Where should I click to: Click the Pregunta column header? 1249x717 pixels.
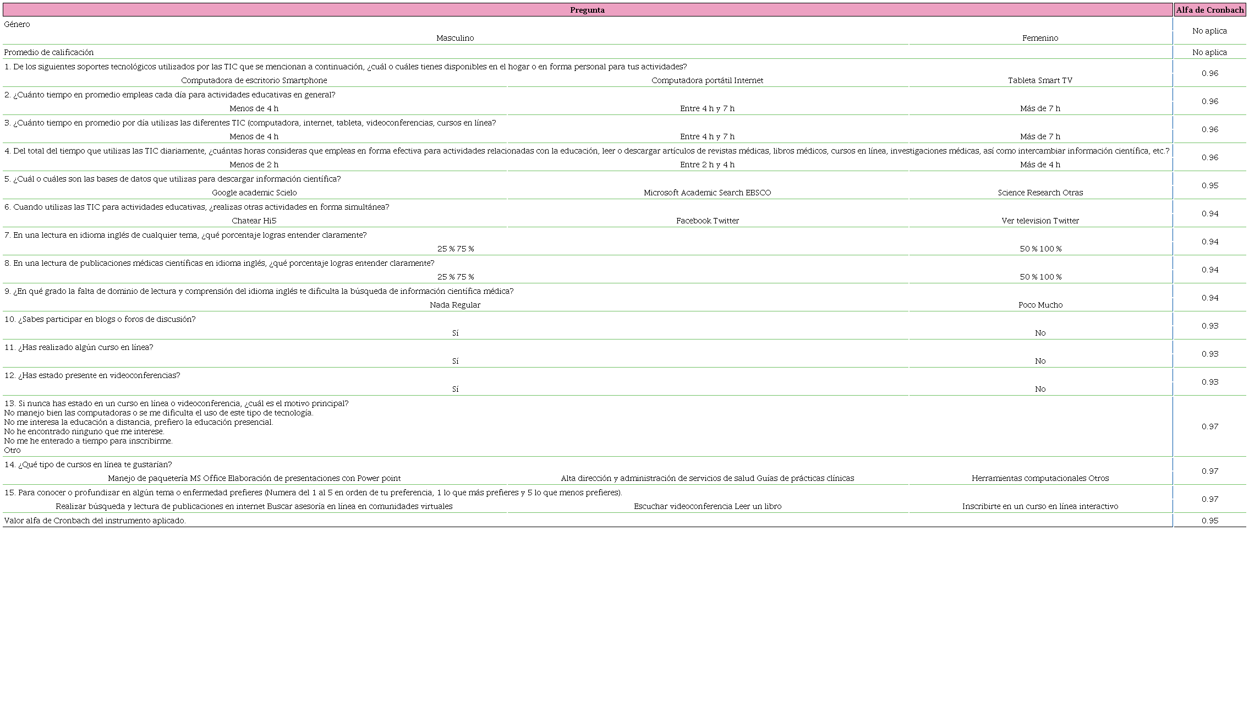coord(587,10)
